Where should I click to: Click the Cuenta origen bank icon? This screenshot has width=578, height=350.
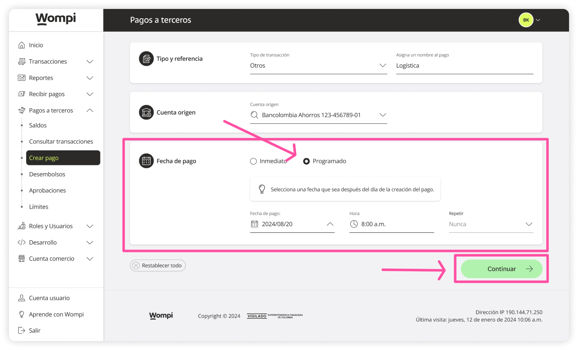tap(146, 112)
